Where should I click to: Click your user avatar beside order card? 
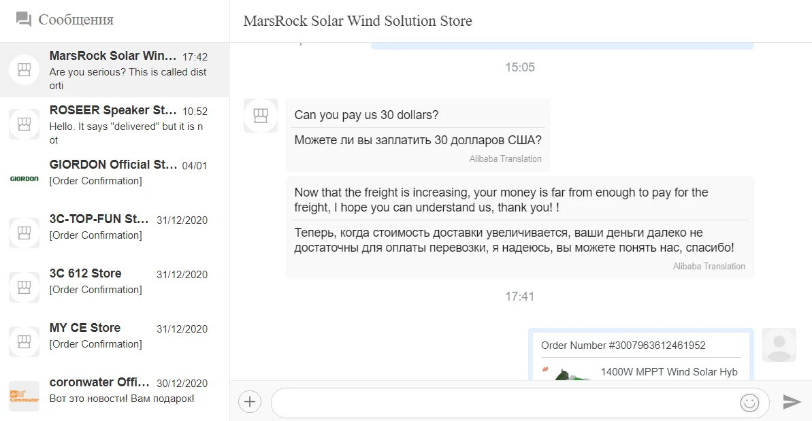(779, 344)
